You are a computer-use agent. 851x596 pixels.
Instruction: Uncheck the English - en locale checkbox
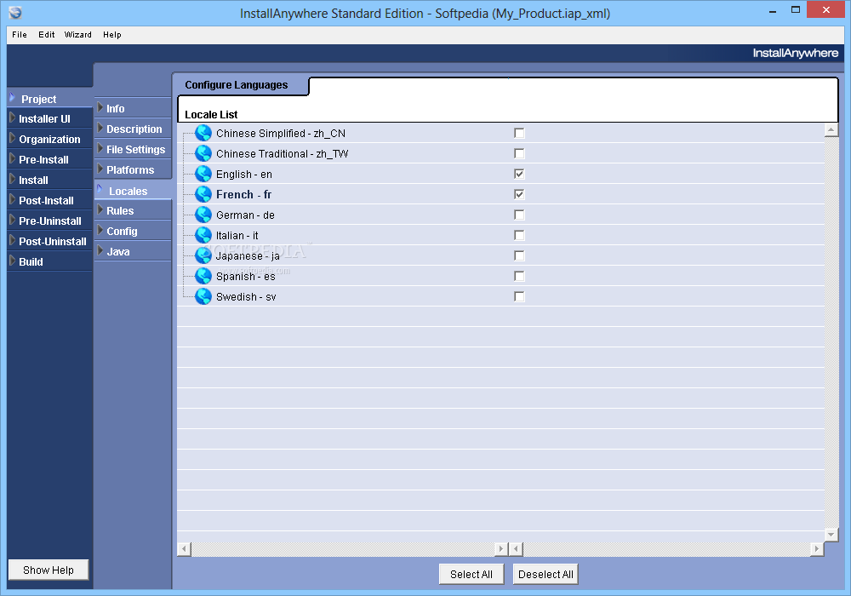(x=519, y=174)
